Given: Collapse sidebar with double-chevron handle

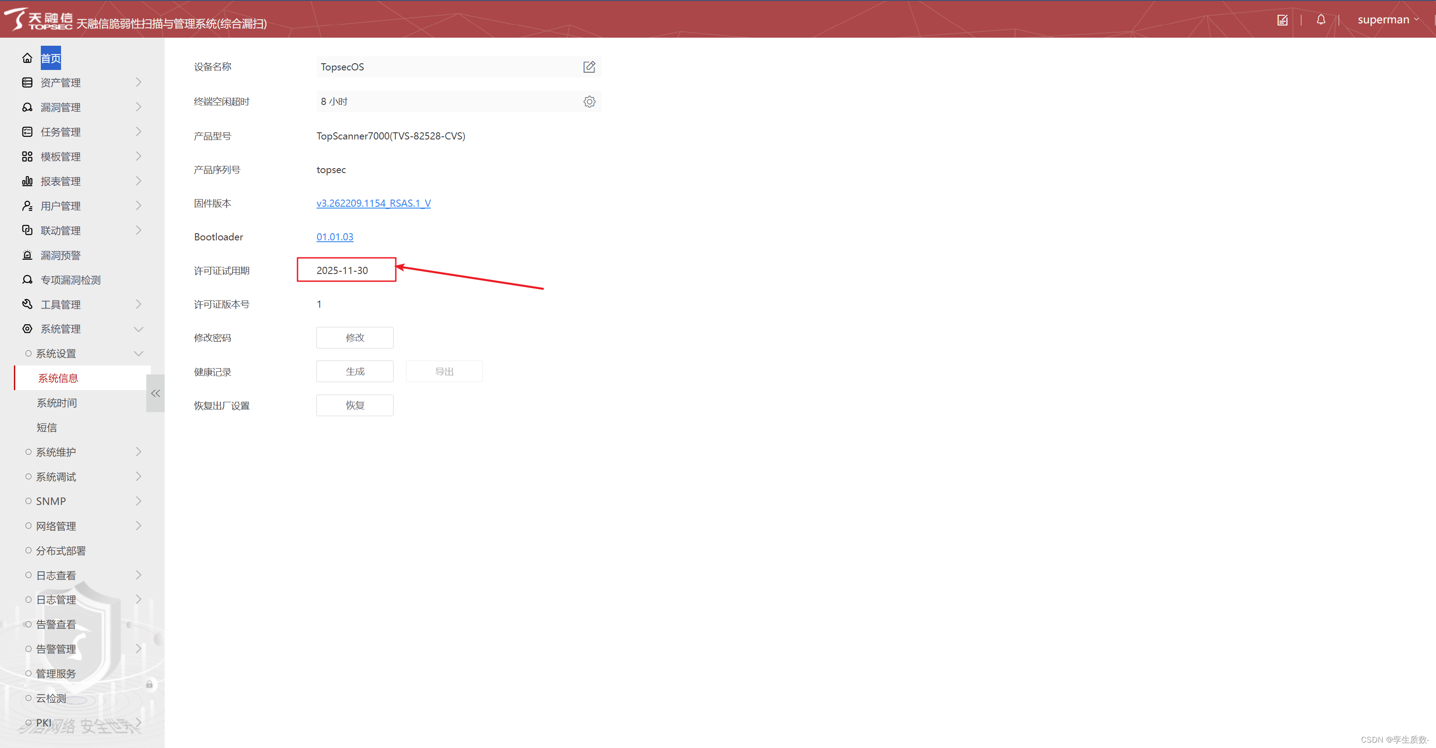Looking at the screenshot, I should click(155, 393).
